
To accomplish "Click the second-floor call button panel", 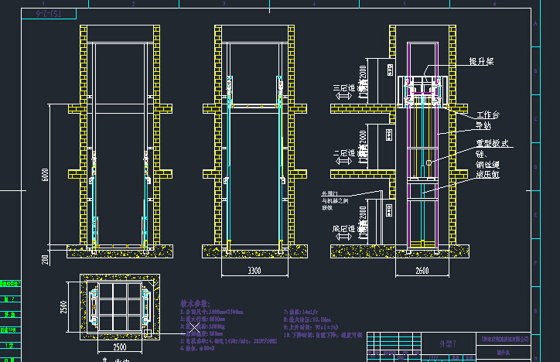I will click(x=390, y=135).
